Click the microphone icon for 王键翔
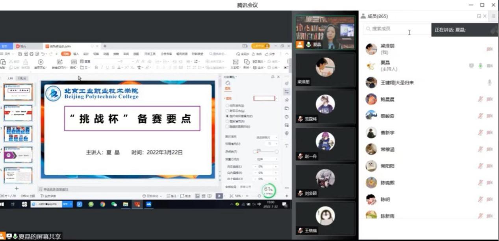Image resolution: width=499 pixels, height=241 pixels. [490, 83]
